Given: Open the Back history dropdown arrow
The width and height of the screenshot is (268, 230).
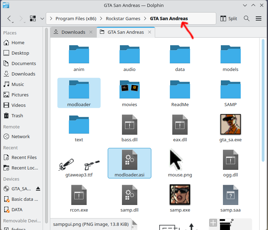Looking at the screenshot, I should 13,22.
